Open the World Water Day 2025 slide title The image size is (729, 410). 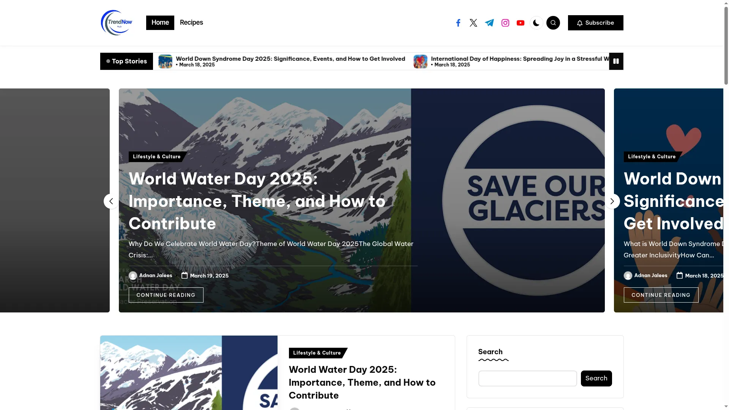tap(257, 201)
